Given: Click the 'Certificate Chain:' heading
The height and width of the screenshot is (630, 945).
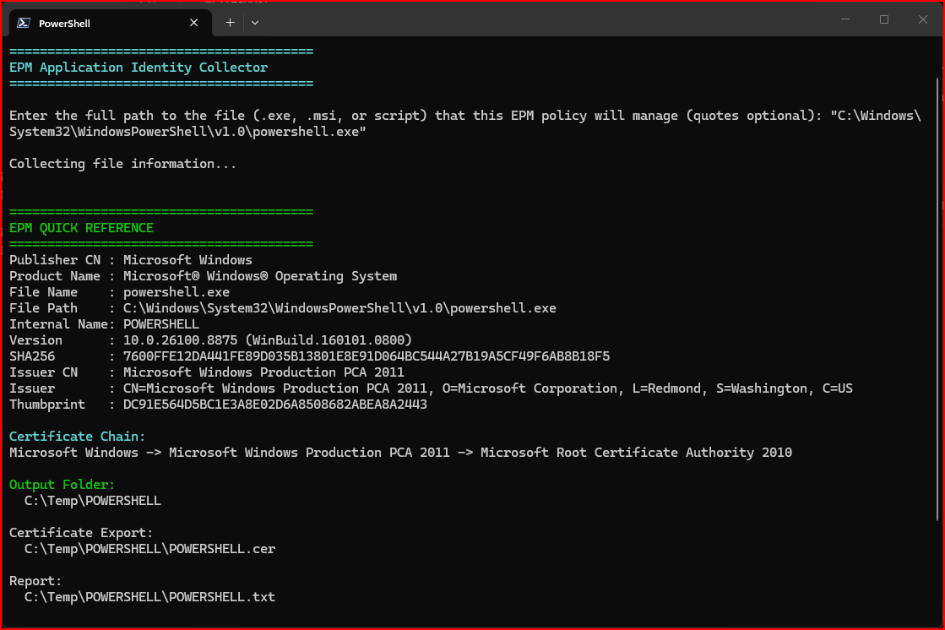Looking at the screenshot, I should click(x=77, y=437).
